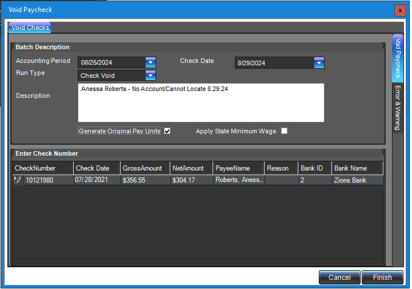Click the Cancel button

pyautogui.click(x=339, y=278)
